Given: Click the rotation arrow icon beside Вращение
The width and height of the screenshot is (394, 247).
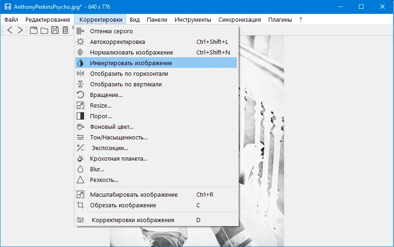Looking at the screenshot, I should (x=80, y=95).
